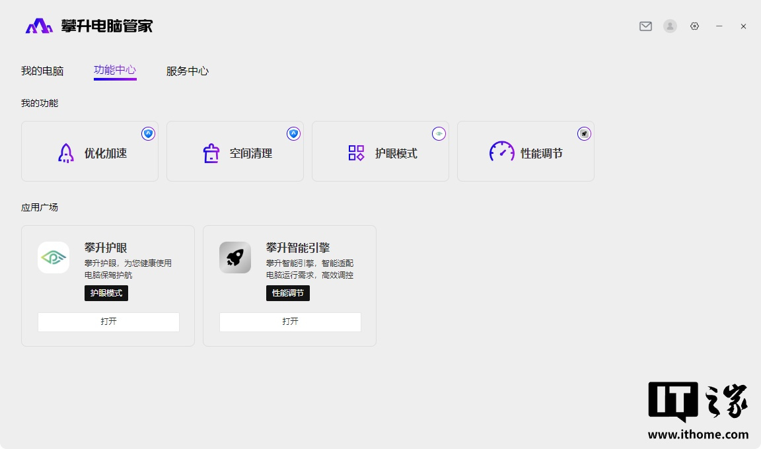The height and width of the screenshot is (449, 761).
Task: Click the 优化加速 rocket icon
Action: [65, 153]
